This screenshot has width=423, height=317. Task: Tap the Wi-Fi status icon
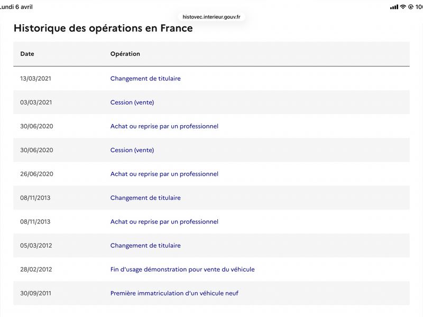click(x=403, y=7)
